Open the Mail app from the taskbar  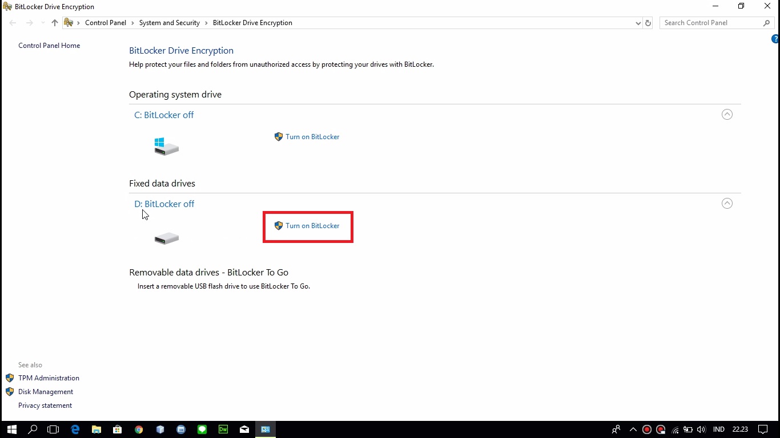pos(244,429)
